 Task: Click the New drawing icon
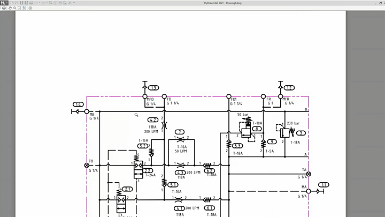click(x=12, y=3)
